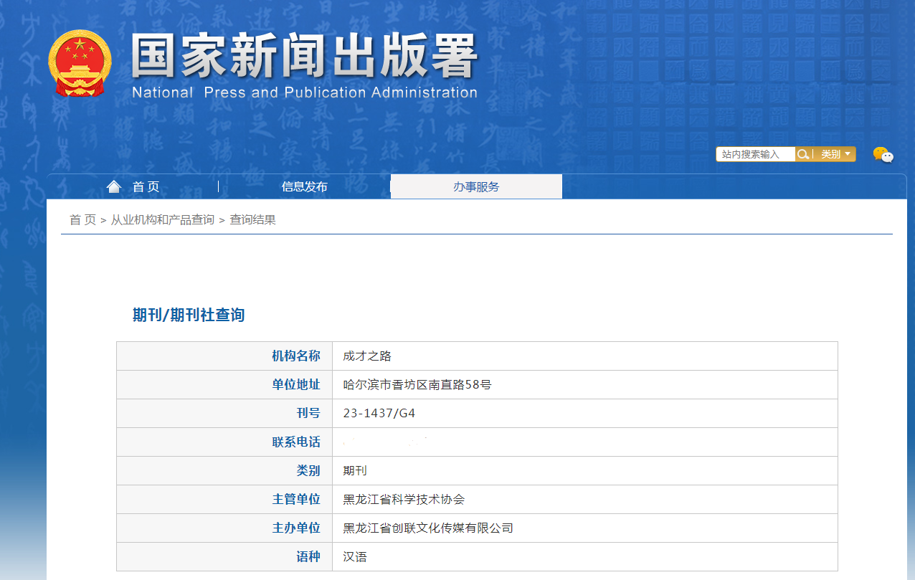
Task: Open the WeChat chat bubble icon
Action: pos(883,154)
